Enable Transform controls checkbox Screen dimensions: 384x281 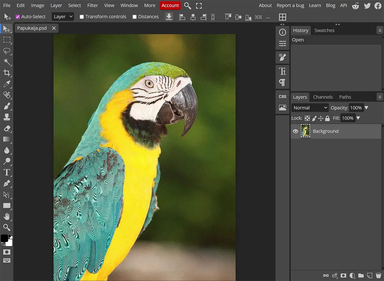pyautogui.click(x=82, y=17)
